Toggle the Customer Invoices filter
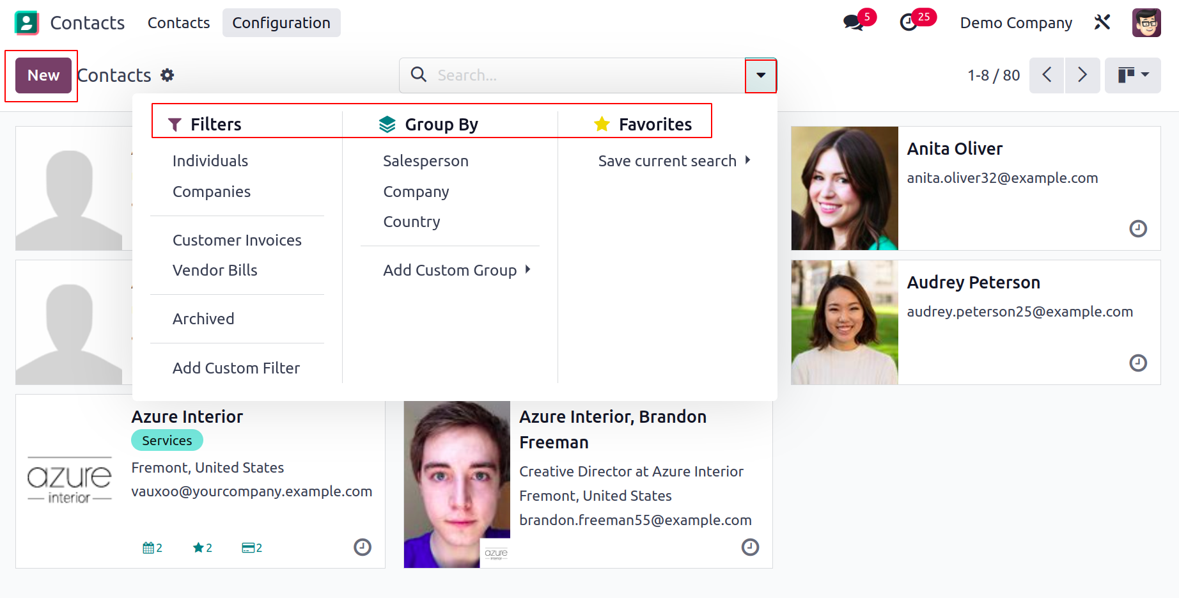The height and width of the screenshot is (598, 1179). [x=237, y=240]
